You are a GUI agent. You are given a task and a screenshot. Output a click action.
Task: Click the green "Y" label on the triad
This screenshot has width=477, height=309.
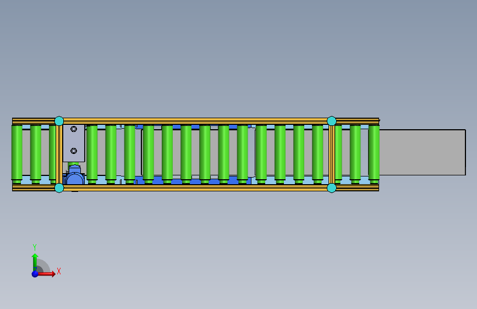click(35, 247)
